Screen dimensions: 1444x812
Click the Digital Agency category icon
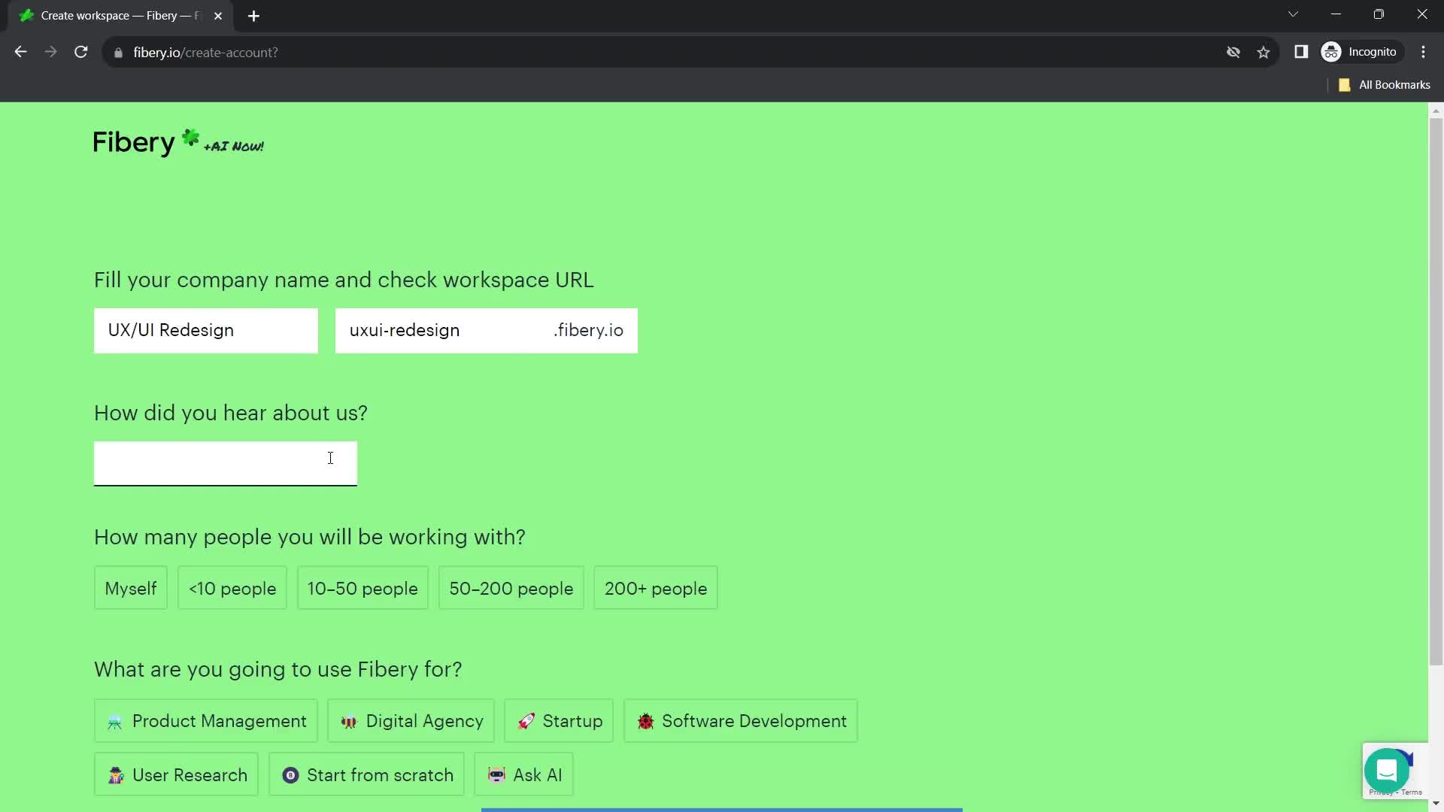click(x=348, y=721)
